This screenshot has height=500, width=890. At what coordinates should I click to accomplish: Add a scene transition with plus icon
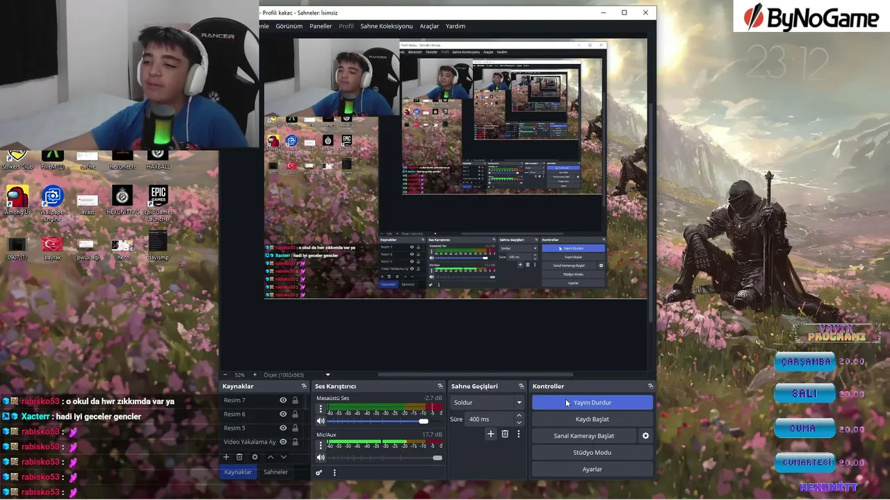pos(491,434)
